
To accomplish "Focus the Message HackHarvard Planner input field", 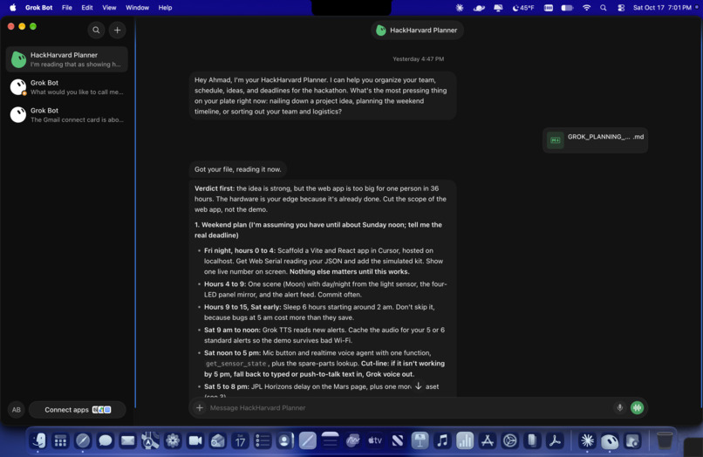I will pyautogui.click(x=408, y=407).
